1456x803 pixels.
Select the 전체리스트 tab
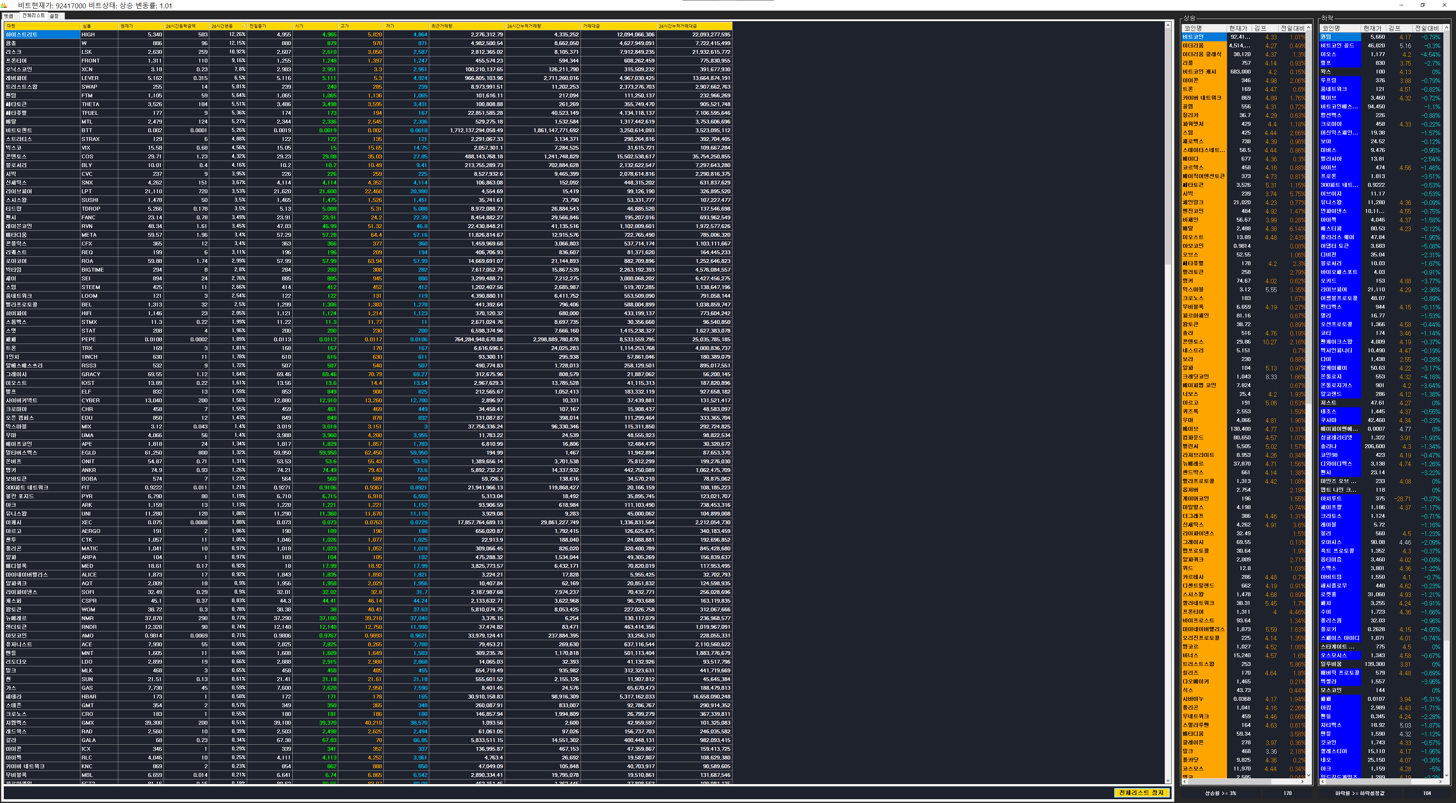click(33, 16)
